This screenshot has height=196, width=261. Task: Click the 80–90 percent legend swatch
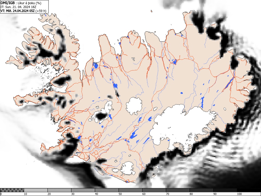[x=201, y=190]
